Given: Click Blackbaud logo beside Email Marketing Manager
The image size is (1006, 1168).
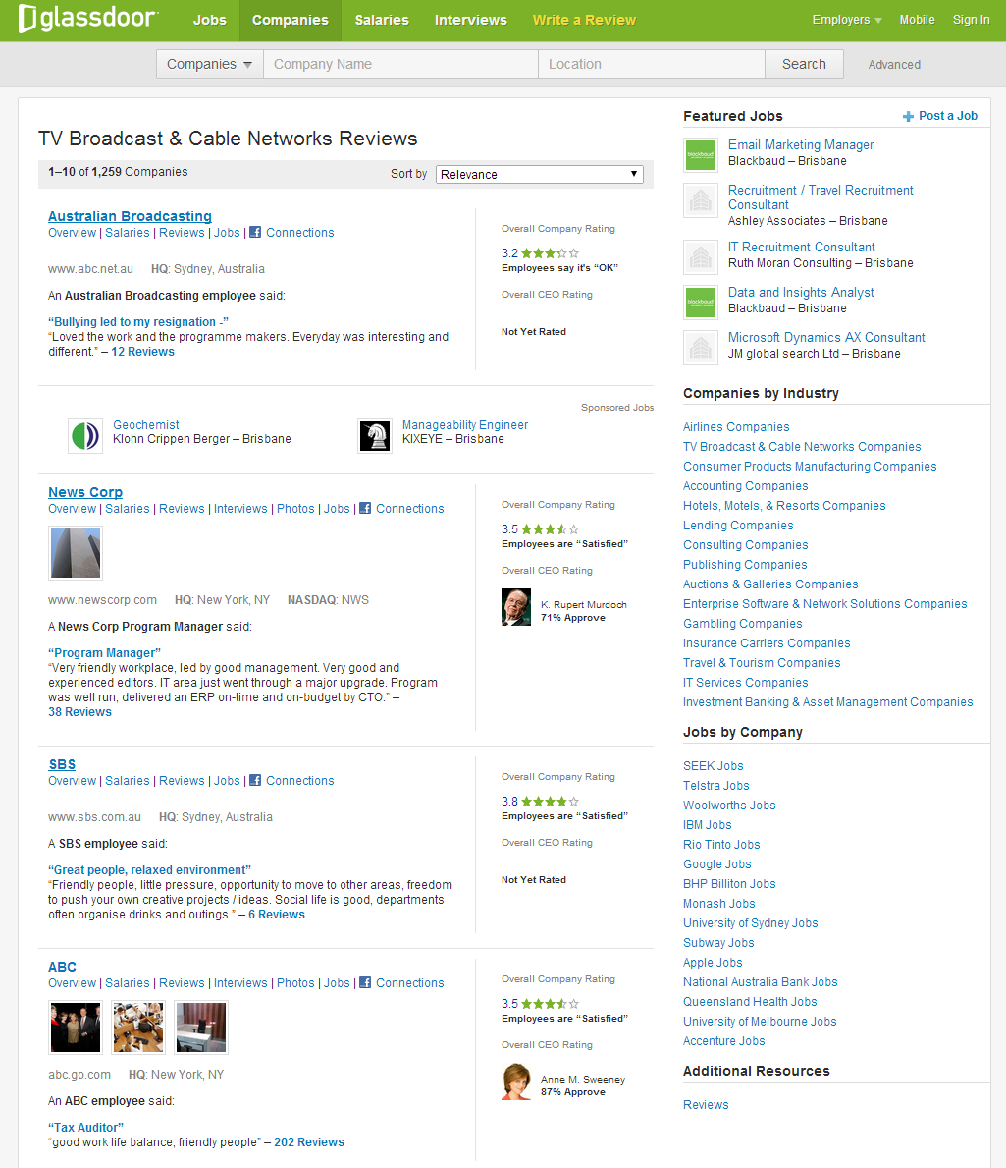Looking at the screenshot, I should 701,155.
